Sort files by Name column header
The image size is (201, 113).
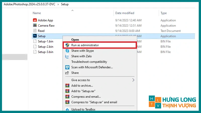(37, 13)
